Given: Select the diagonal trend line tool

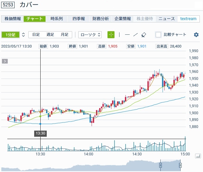Looking at the screenshot, I should click(x=135, y=35).
